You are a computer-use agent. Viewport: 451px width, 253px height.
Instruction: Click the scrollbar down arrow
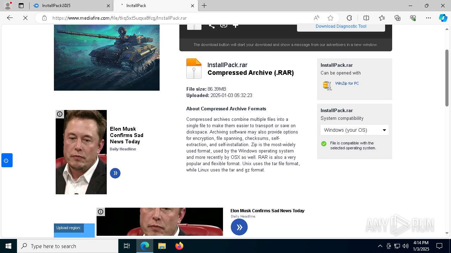(x=447, y=233)
